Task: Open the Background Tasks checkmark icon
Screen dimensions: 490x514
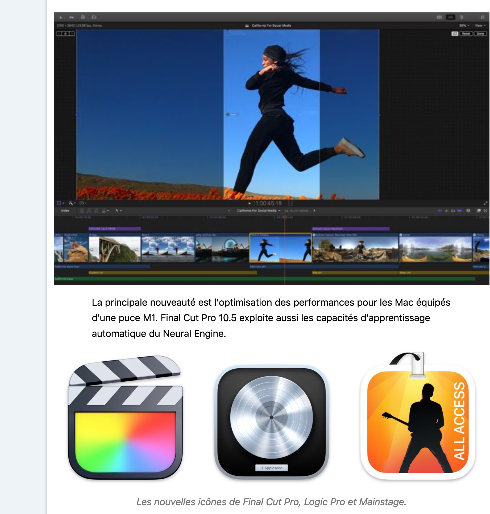Action: point(83,17)
